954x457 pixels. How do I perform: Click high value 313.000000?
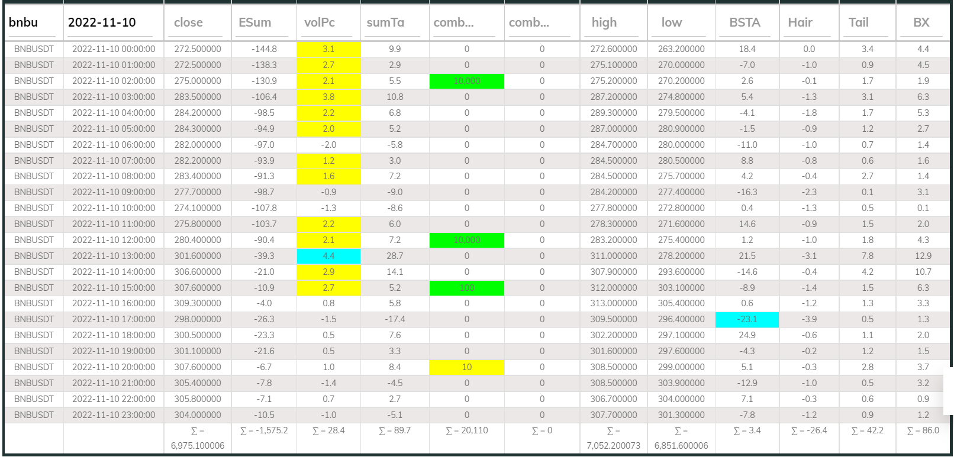click(x=614, y=303)
